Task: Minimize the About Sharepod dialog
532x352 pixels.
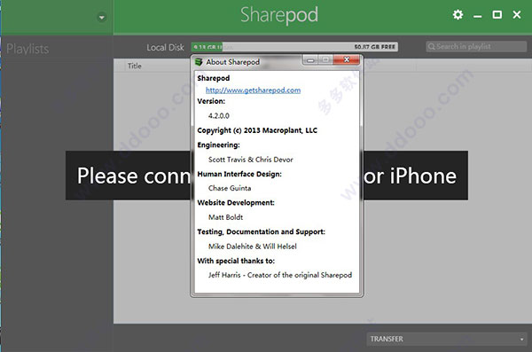Action: [309, 60]
